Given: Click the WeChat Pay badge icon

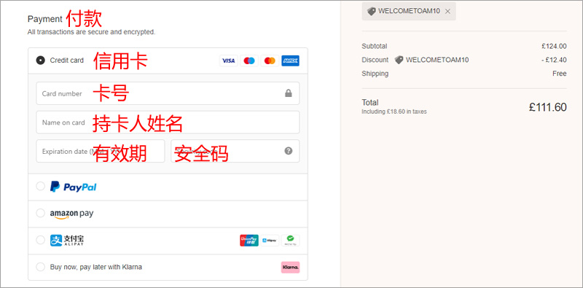Looking at the screenshot, I should point(290,241).
